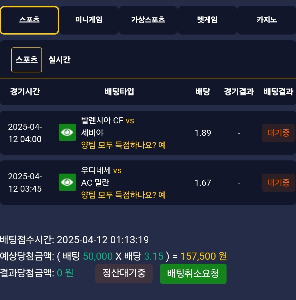Image resolution: width=296 pixels, height=300 pixels.
Task: Go to the 카지노 tab
Action: tap(267, 20)
